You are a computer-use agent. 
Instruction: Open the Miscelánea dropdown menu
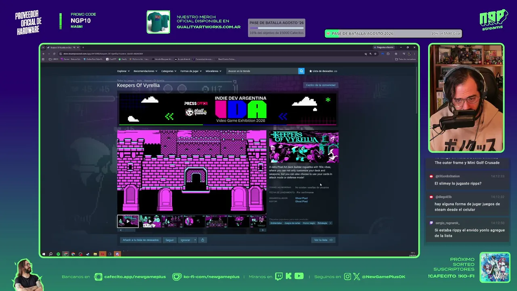[213, 71]
